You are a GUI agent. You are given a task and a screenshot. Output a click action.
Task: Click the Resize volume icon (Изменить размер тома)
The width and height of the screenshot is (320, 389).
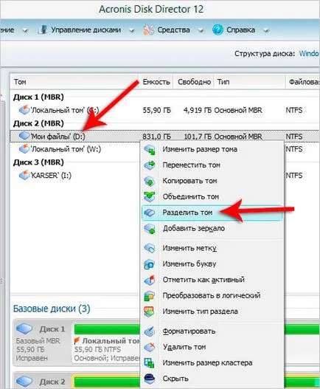point(150,150)
